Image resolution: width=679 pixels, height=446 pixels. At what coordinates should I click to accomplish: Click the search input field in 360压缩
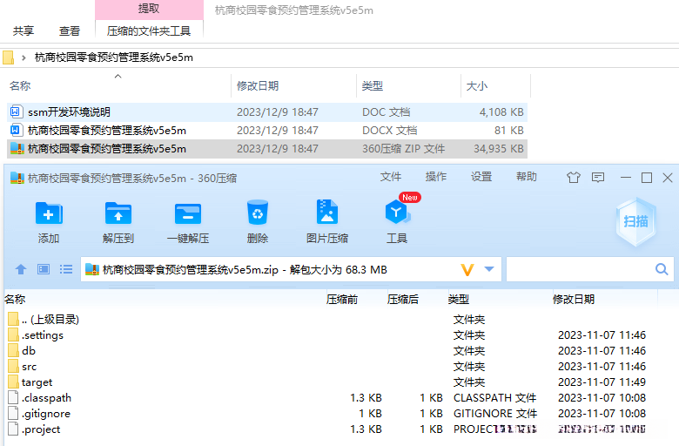pyautogui.click(x=581, y=269)
